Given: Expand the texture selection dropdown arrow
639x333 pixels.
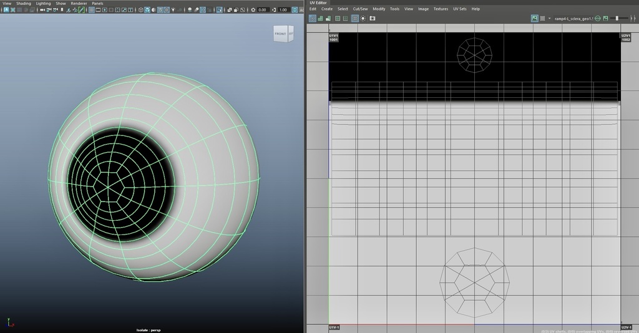Looking at the screenshot, I should click(x=549, y=18).
